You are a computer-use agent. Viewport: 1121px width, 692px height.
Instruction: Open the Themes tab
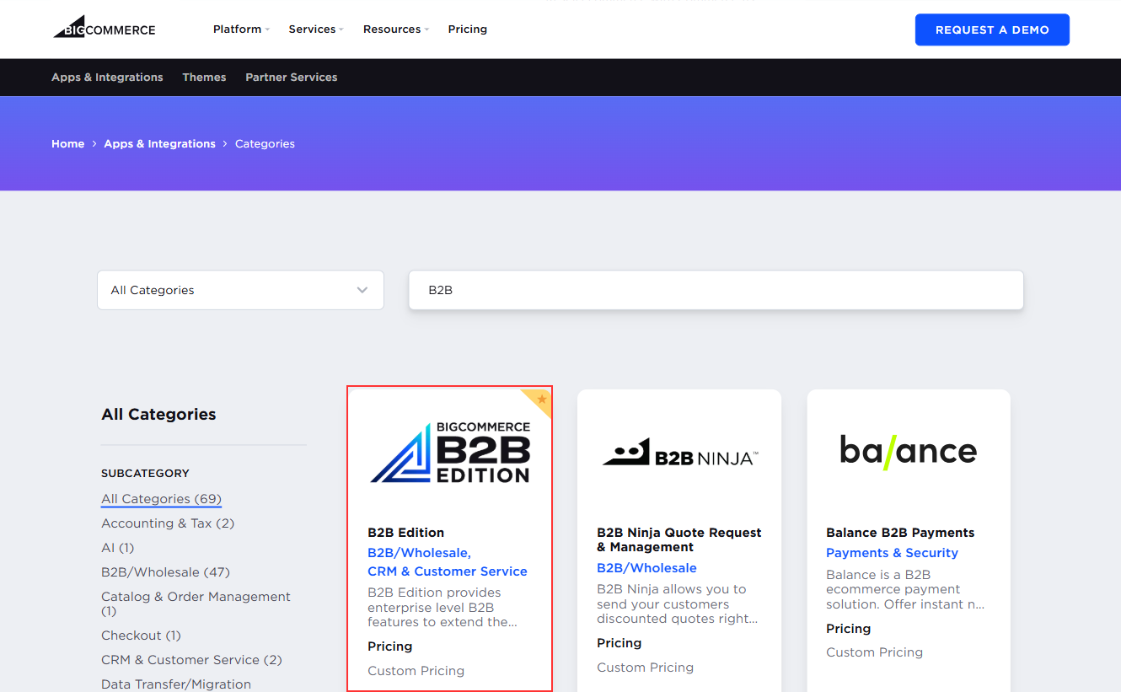pos(204,77)
